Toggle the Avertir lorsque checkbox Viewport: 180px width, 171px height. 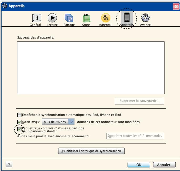[19, 122]
